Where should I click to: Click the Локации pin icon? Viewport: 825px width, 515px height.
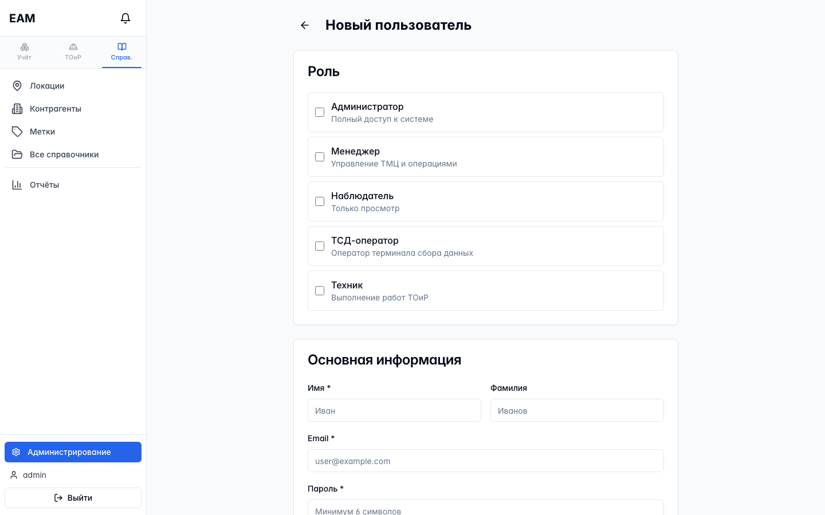pos(17,86)
